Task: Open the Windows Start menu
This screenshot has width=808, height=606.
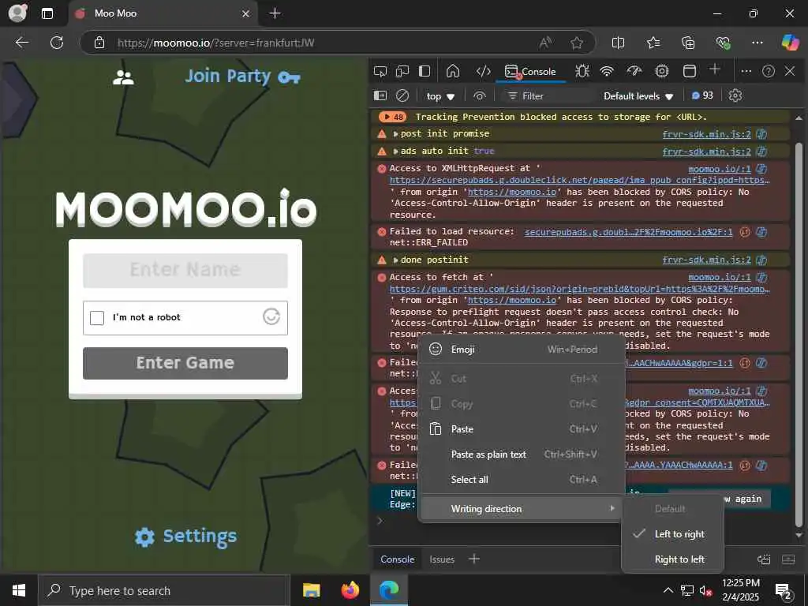Action: click(x=19, y=590)
